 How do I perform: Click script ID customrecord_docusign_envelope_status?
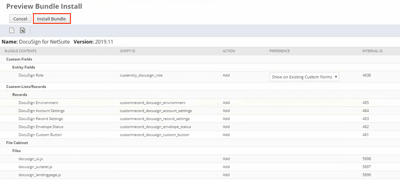tap(155, 127)
